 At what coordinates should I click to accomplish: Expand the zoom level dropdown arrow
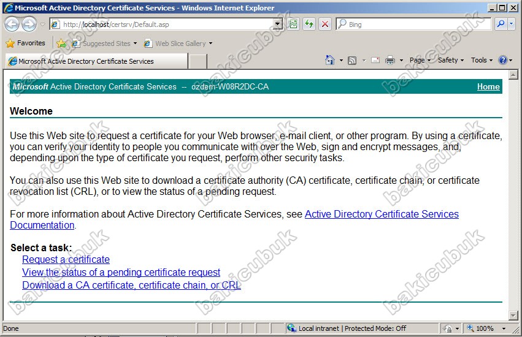[x=504, y=328]
